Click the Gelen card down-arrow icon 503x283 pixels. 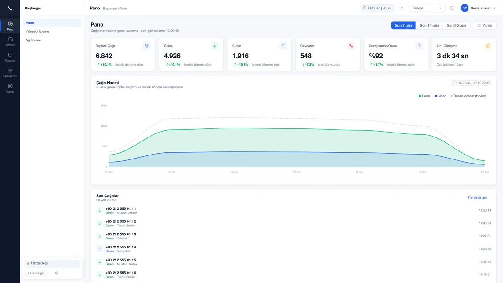pos(215,46)
